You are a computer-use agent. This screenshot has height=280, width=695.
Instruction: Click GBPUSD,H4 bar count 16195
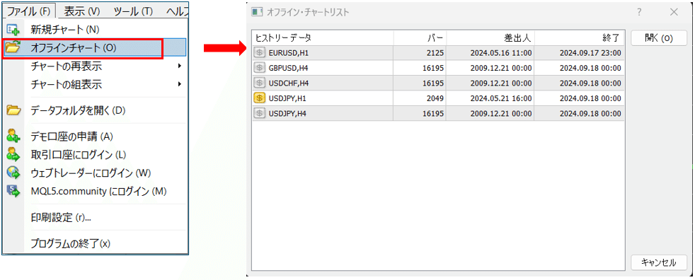pyautogui.click(x=433, y=68)
